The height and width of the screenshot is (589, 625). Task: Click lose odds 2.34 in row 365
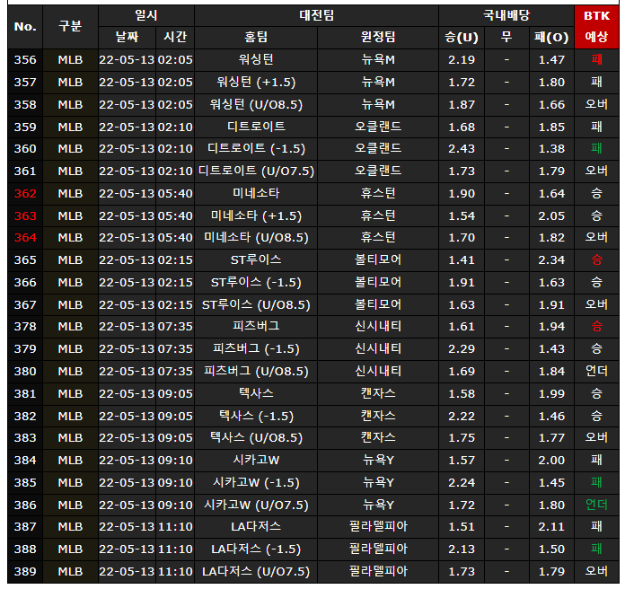[x=551, y=260]
